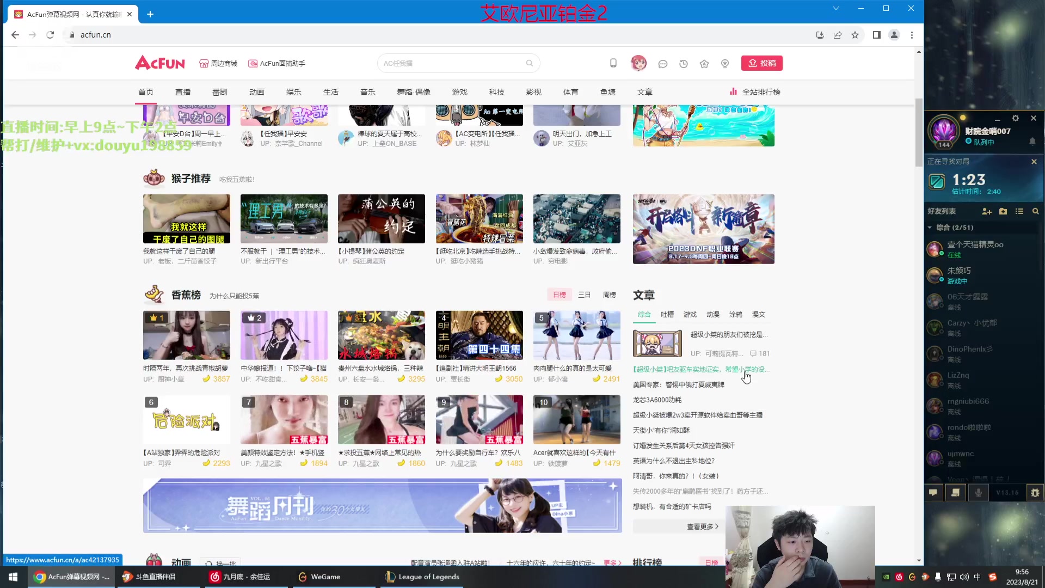Open Chrome's tab search chevron
The height and width of the screenshot is (588, 1045).
point(835,8)
